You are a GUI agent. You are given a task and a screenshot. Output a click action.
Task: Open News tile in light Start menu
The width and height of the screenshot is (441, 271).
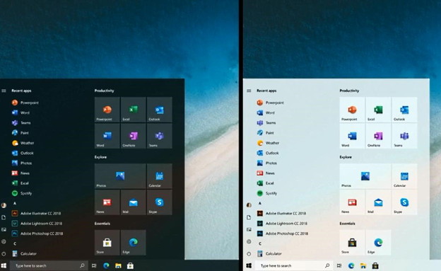click(352, 202)
